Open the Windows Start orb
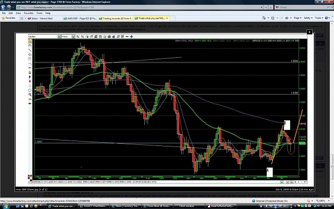The width and height of the screenshot is (334, 209). [x=5, y=206]
